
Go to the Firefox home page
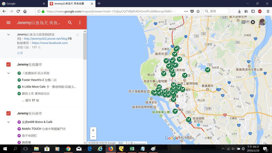click(25, 11)
